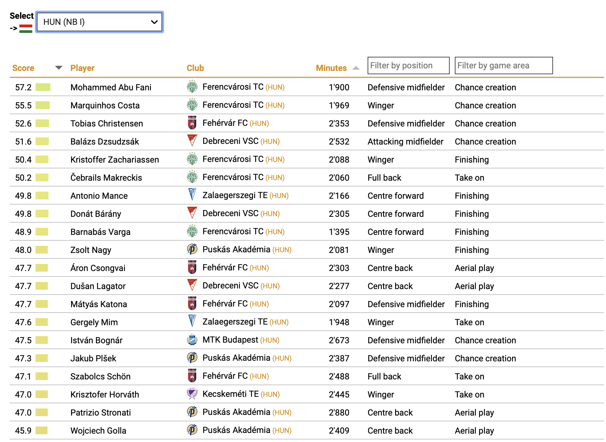Click minutes value 1'395
The image size is (606, 442).
coord(339,232)
